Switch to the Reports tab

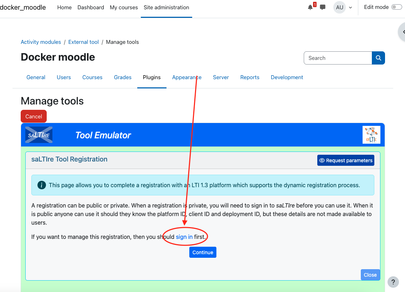[250, 77]
